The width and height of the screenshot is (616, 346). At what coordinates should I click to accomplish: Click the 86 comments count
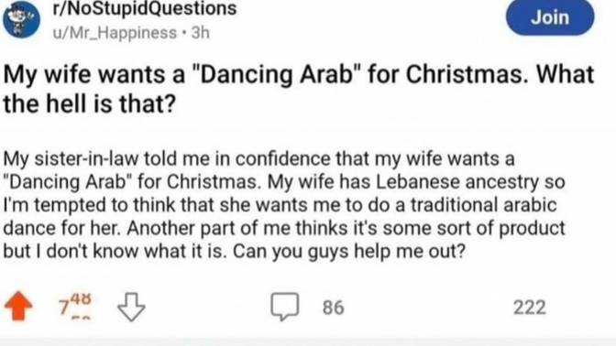pos(333,308)
